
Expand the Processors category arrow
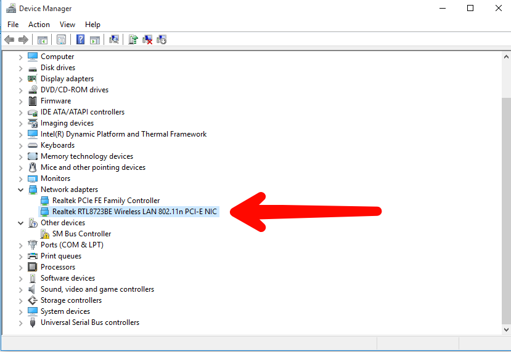click(20, 267)
